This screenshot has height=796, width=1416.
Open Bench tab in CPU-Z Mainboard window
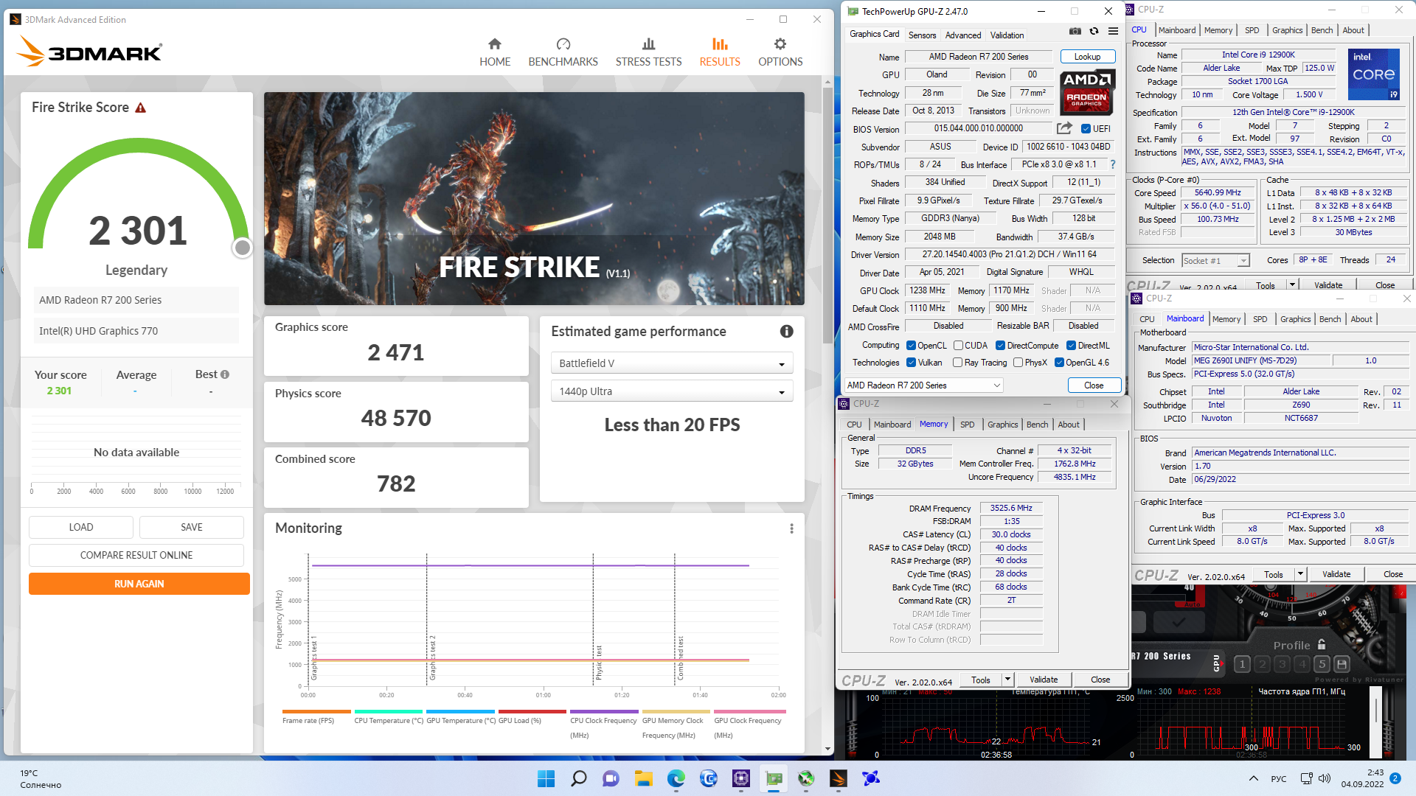pos(1330,319)
